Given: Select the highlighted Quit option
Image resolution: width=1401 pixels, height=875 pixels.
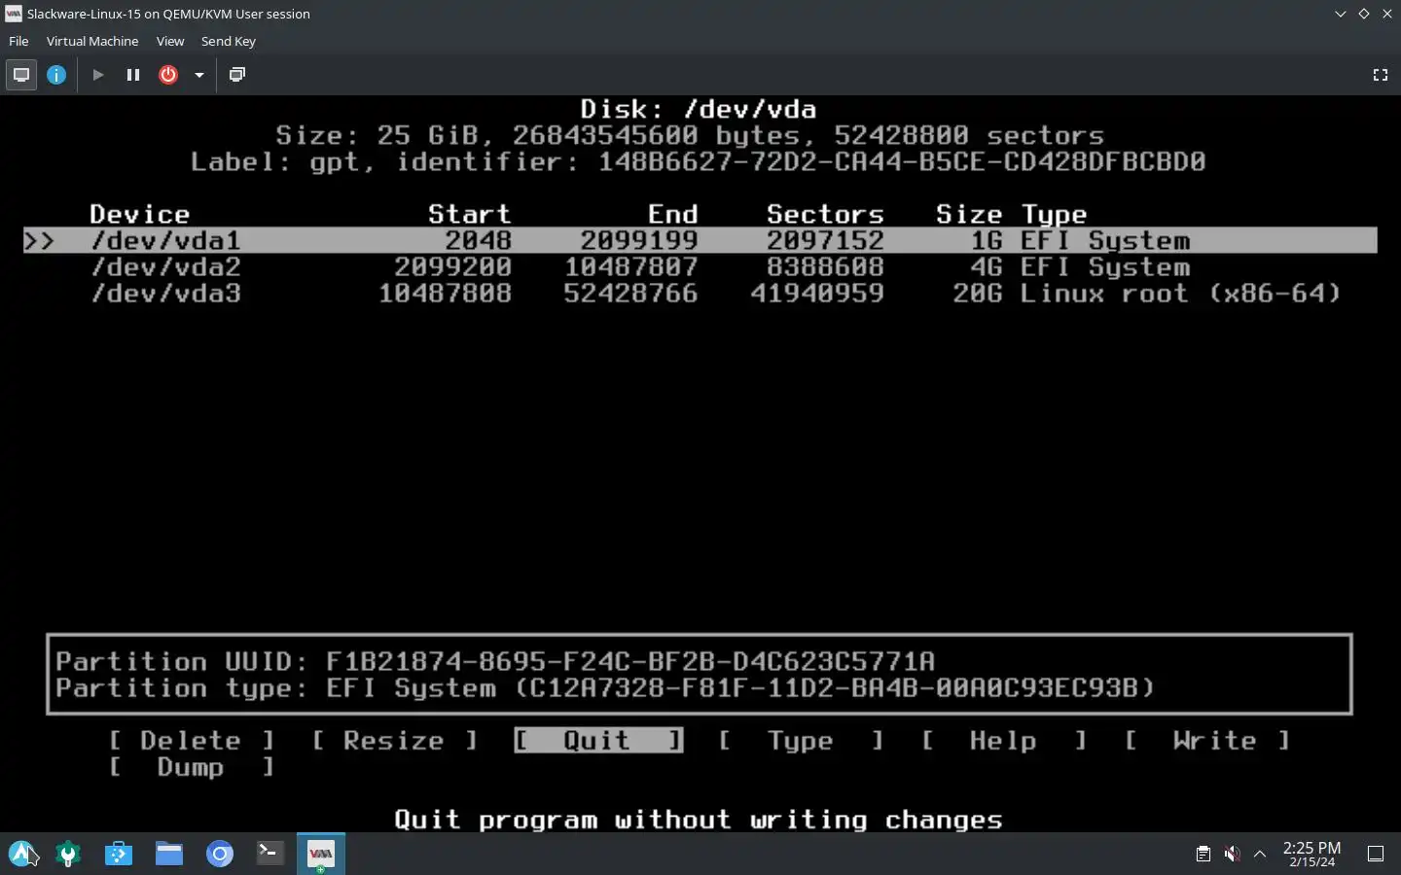Looking at the screenshot, I should click(x=598, y=741).
